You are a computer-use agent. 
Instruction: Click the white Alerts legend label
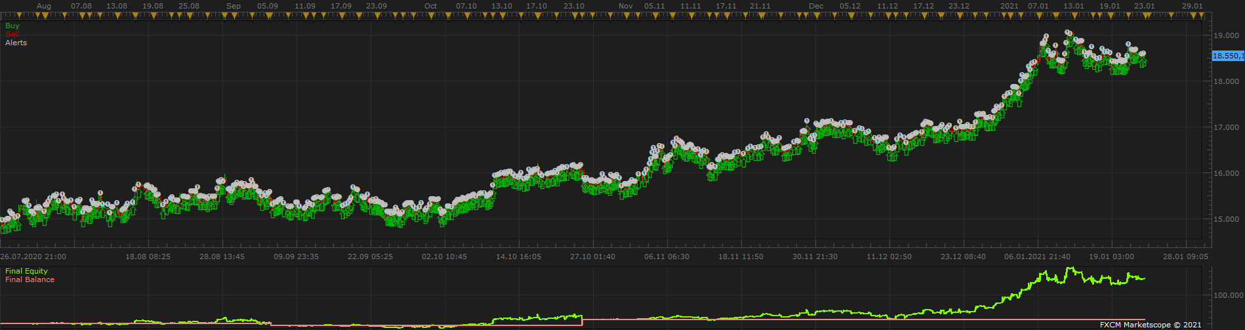click(16, 43)
